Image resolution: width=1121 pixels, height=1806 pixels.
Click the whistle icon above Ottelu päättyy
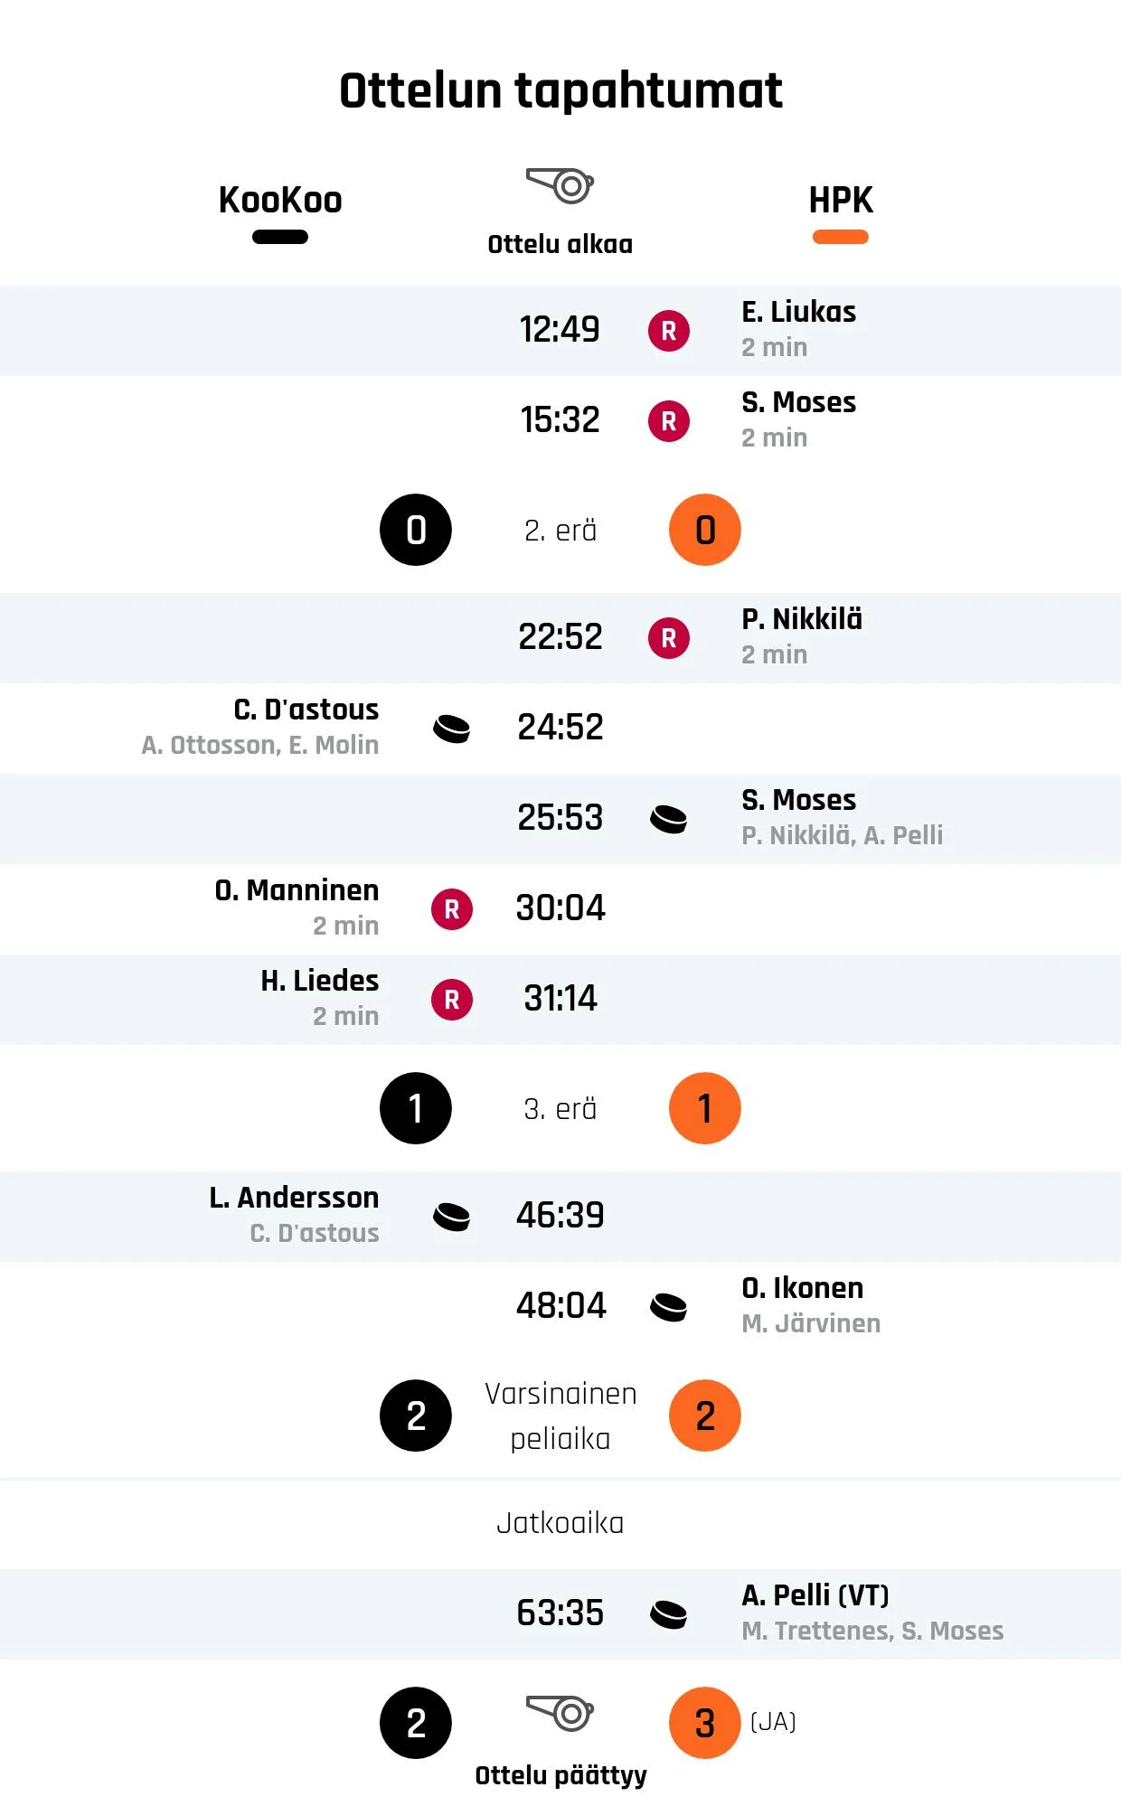coord(560,1713)
